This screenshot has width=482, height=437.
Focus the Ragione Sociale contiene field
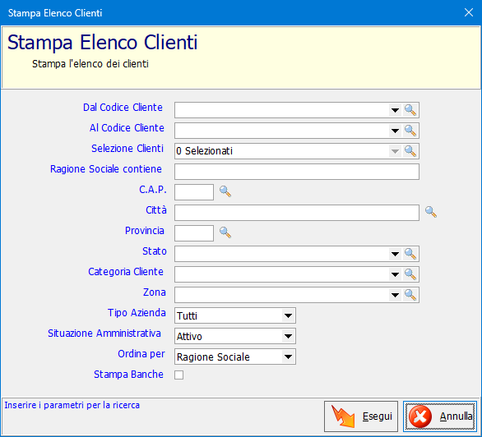297,172
